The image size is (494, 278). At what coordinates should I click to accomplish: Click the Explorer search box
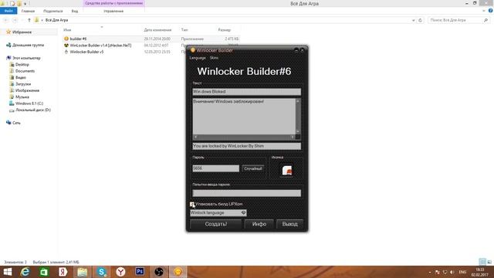458,20
